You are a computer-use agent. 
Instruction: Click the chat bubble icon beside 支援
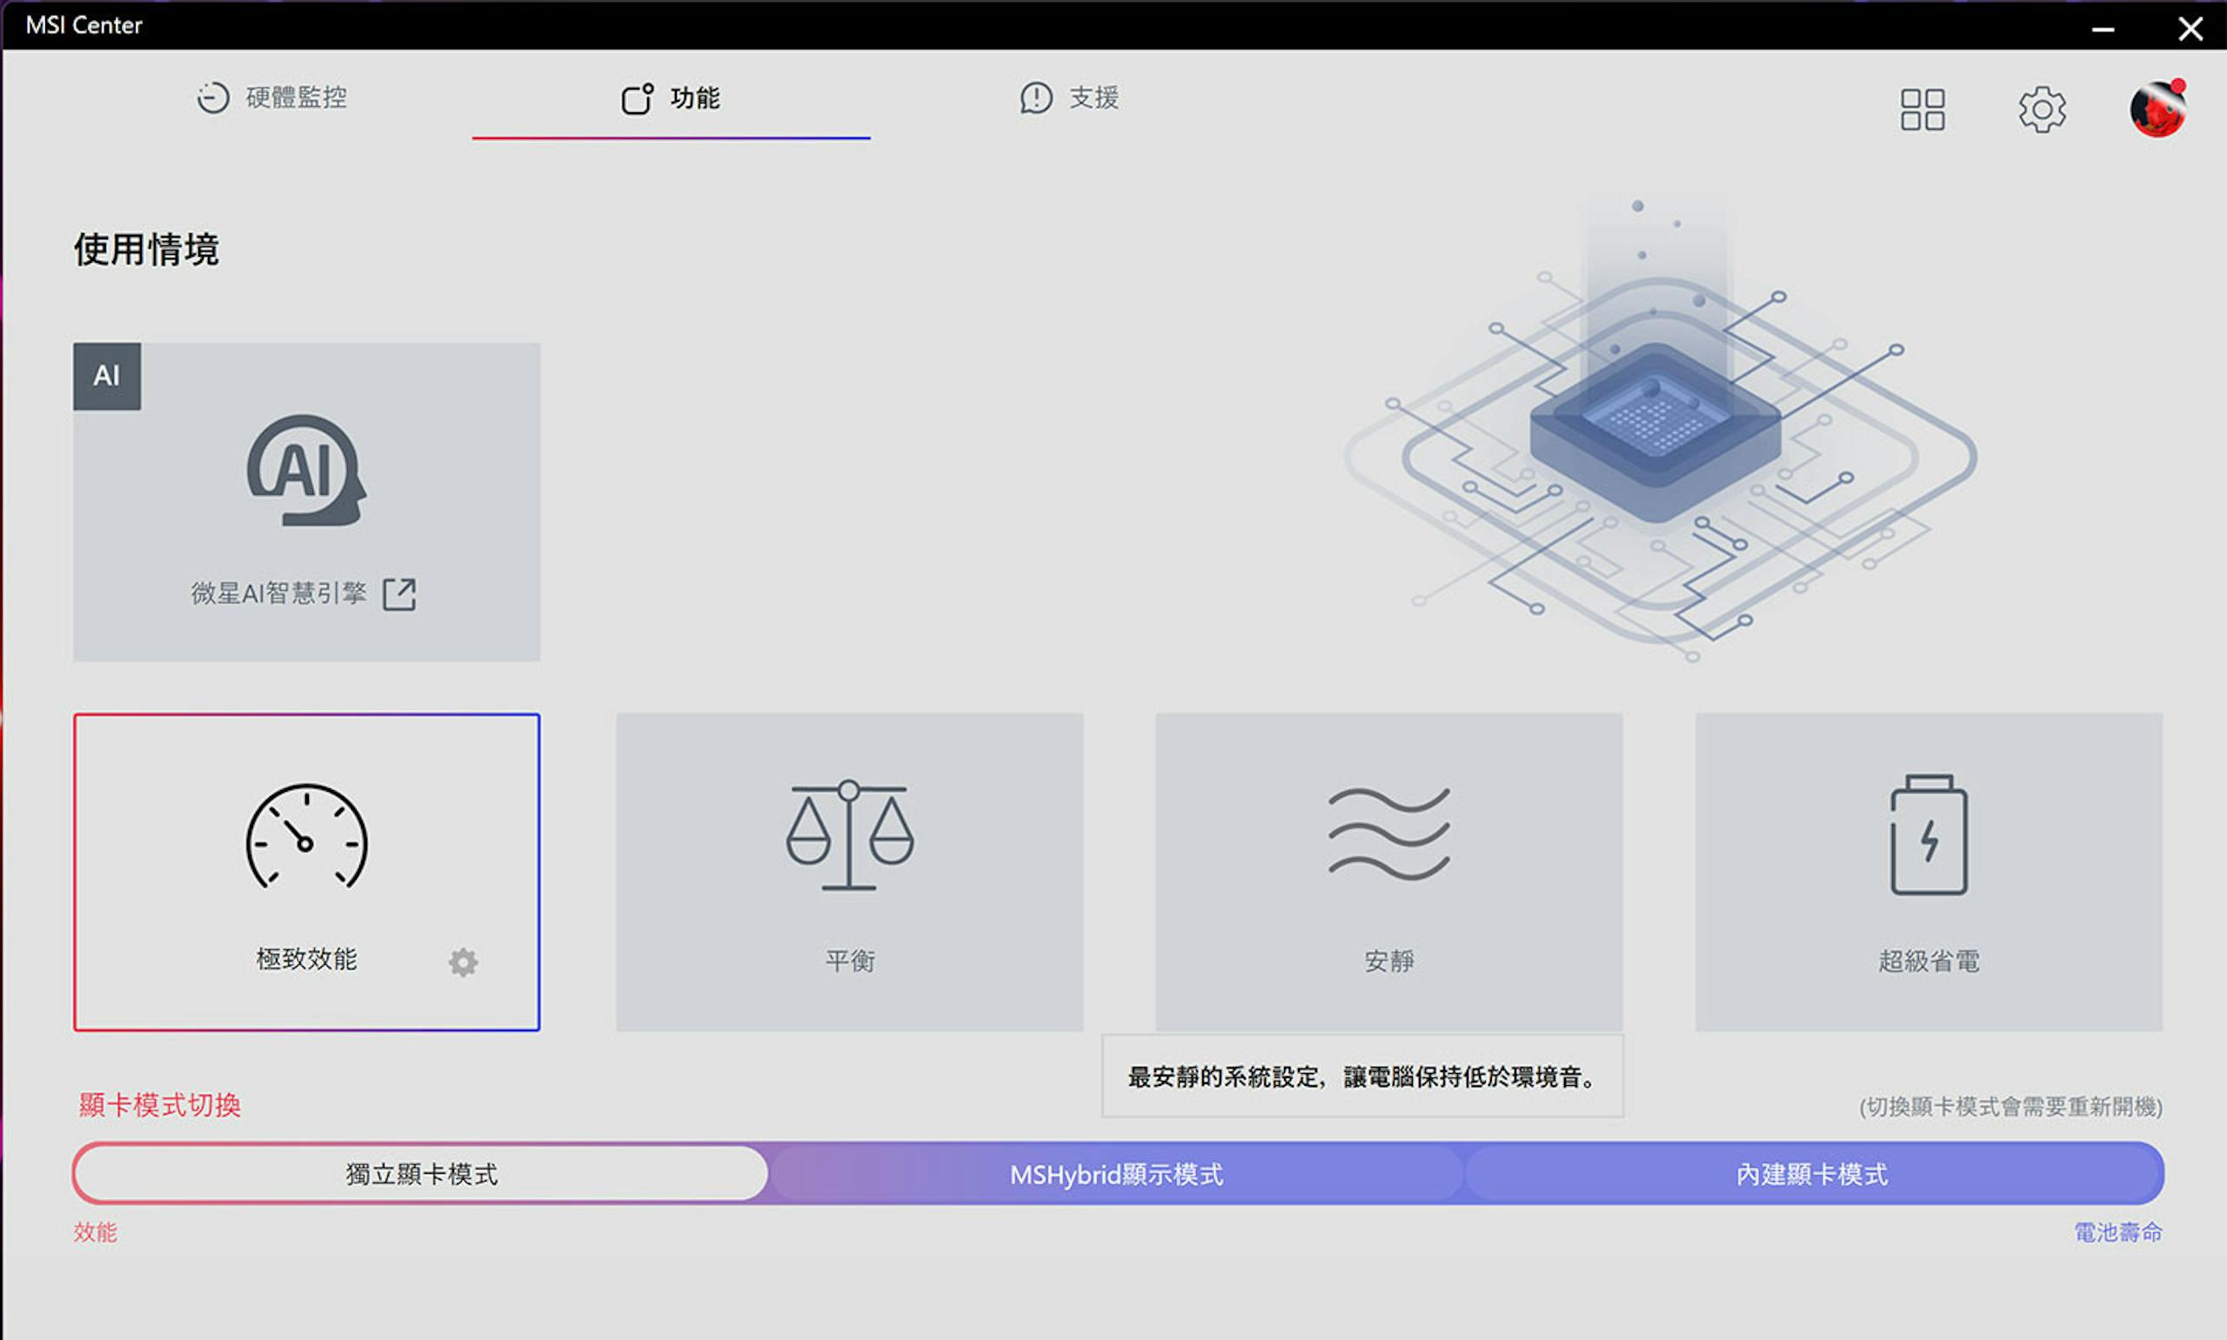[x=1036, y=98]
